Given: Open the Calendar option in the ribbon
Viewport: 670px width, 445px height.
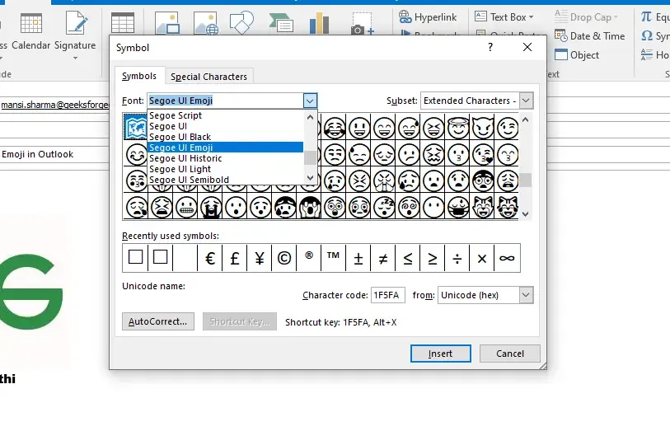Looking at the screenshot, I should (30, 31).
